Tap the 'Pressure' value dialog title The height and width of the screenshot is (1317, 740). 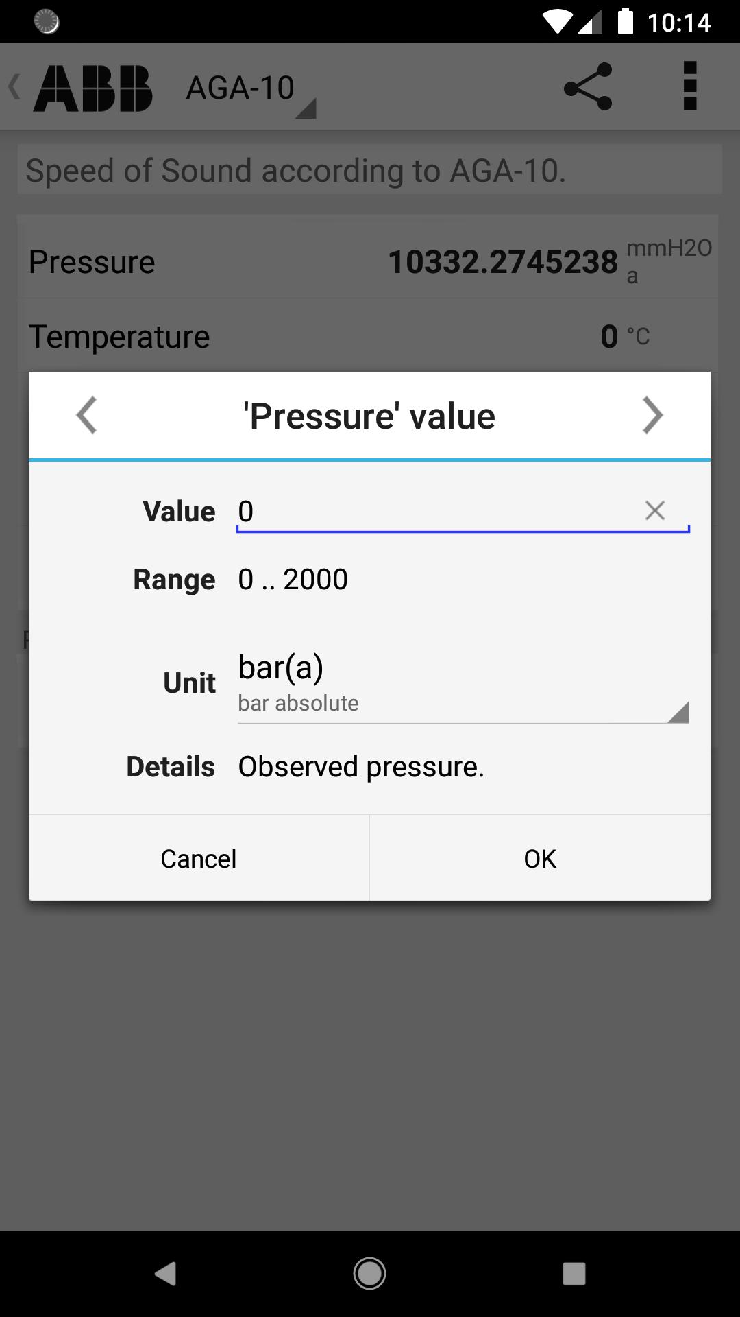(369, 416)
